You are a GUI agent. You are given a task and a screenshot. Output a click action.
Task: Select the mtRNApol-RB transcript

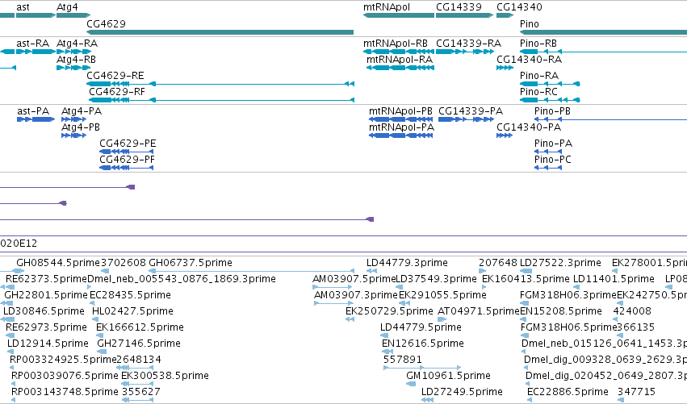coord(399,52)
